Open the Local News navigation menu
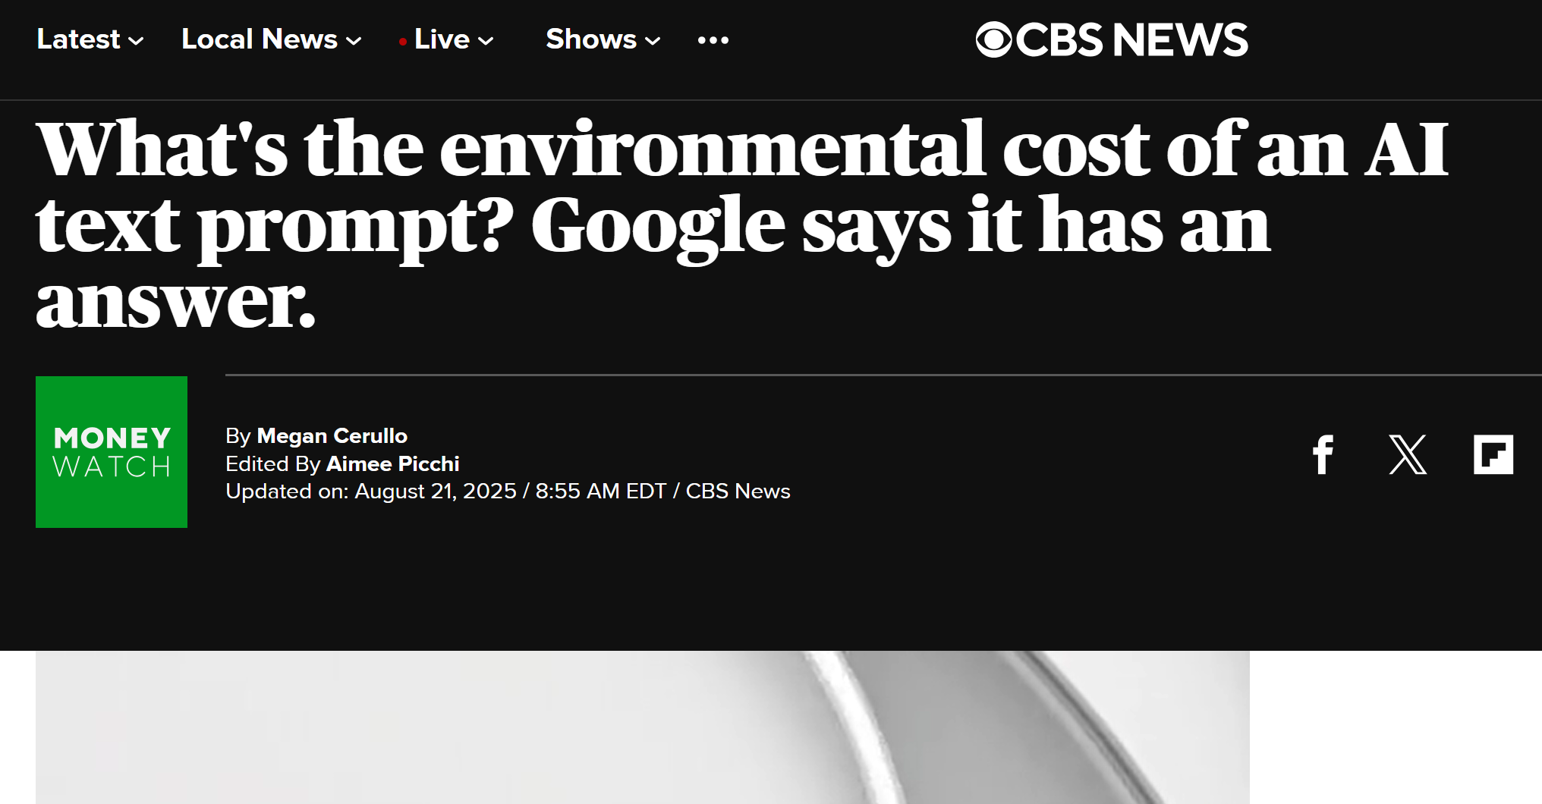This screenshot has width=1542, height=804. tap(259, 39)
